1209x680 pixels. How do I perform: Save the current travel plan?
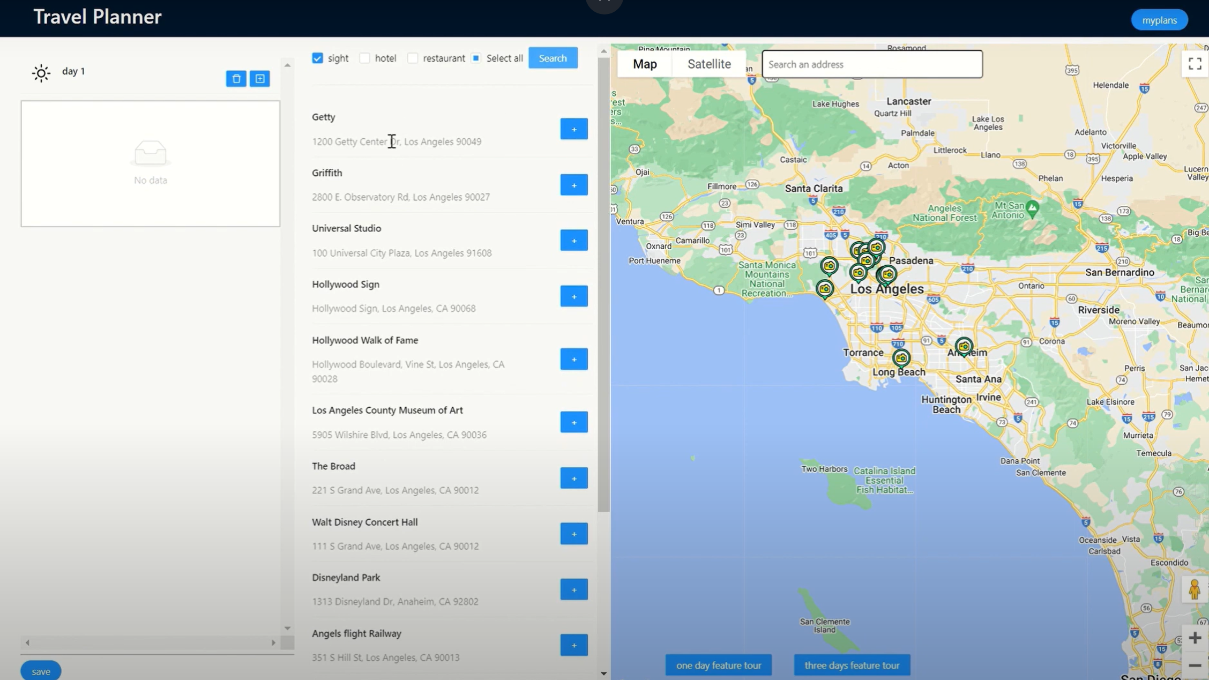click(40, 671)
